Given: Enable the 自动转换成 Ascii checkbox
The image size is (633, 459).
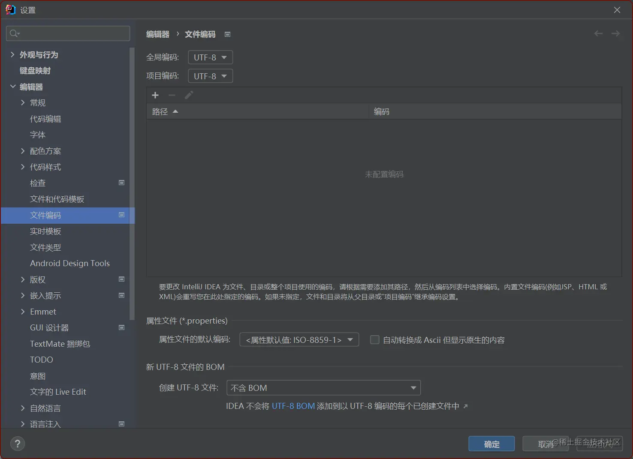Looking at the screenshot, I should pyautogui.click(x=374, y=339).
